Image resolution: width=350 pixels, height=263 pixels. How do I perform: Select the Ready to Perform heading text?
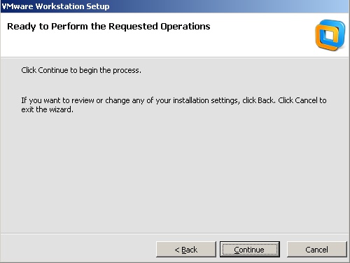point(108,27)
